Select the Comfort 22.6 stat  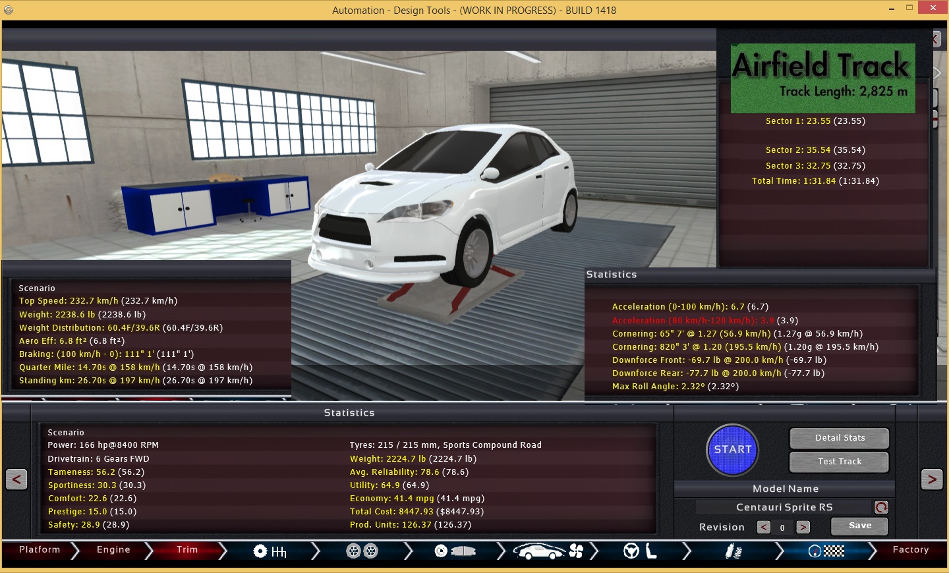[92, 499]
